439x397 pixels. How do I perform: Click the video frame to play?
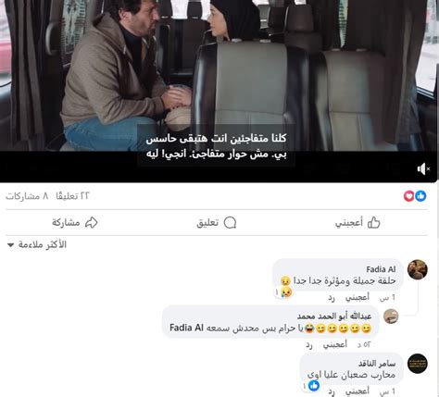[219, 76]
